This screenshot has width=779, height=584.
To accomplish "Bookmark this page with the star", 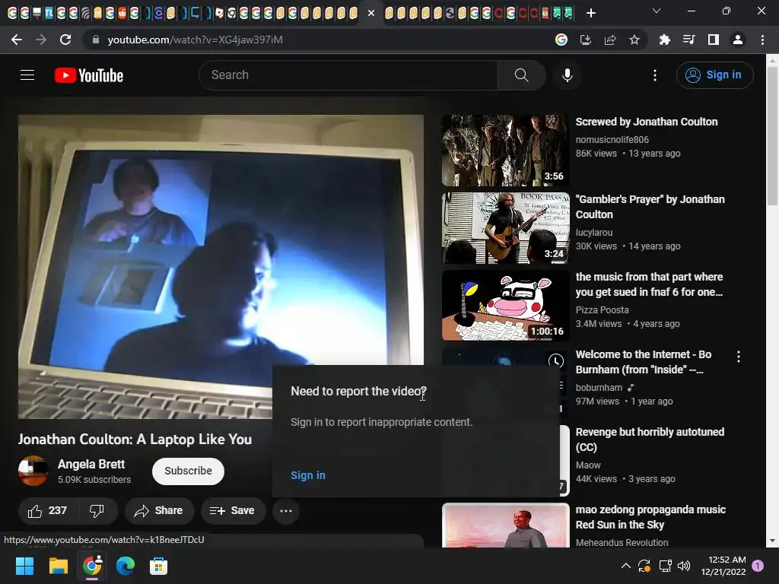I will tap(634, 40).
